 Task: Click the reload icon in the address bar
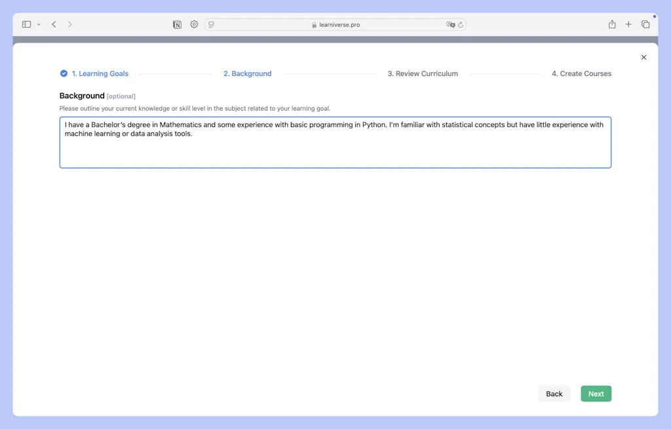click(461, 24)
